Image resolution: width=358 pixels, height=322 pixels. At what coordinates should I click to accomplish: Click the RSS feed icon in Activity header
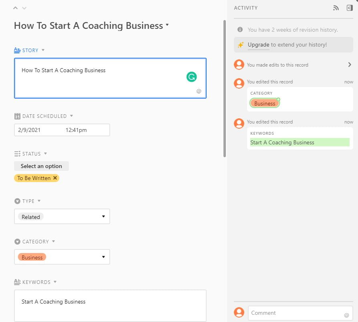336,8
